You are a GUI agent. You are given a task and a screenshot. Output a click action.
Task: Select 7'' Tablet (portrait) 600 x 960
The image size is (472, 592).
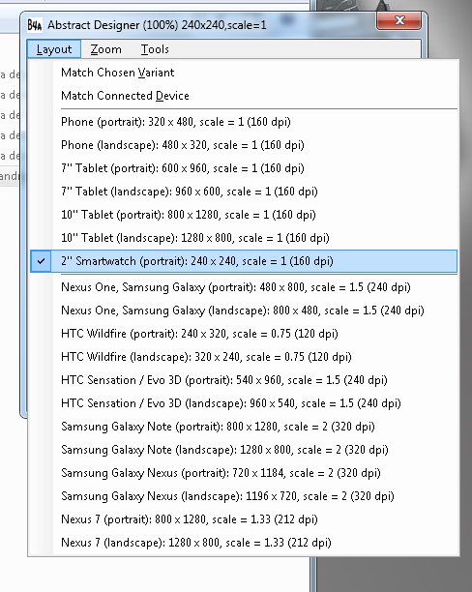[244, 168]
